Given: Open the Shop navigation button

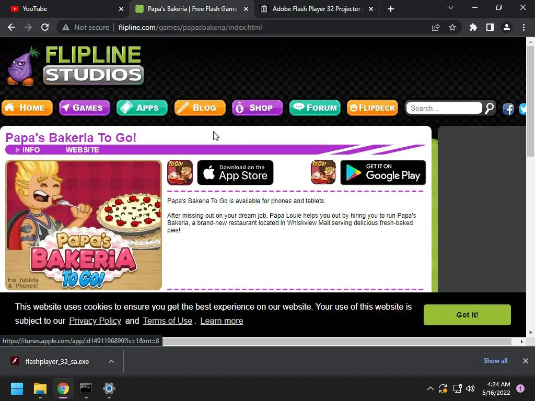Looking at the screenshot, I should click(x=257, y=108).
